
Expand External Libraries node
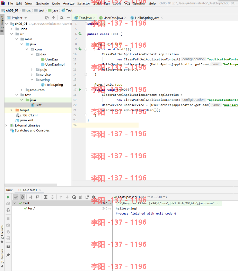(x=6, y=125)
